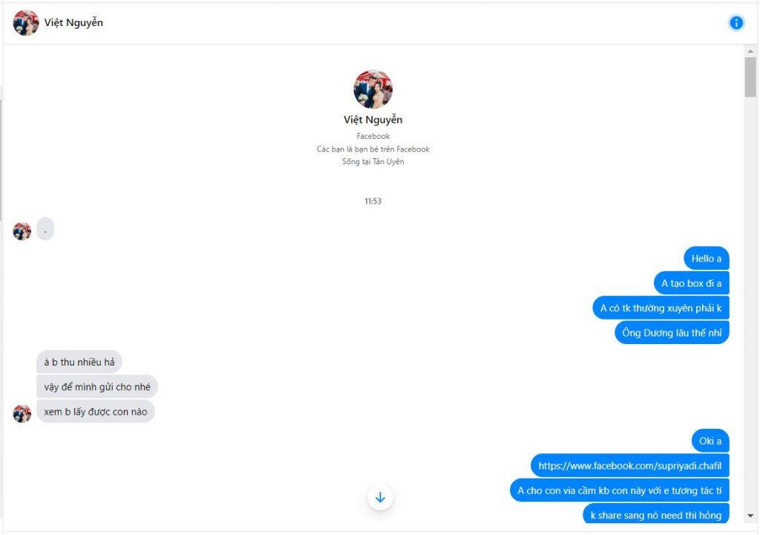Select the 'Hello a' message bubble
This screenshot has width=760, height=535.
(707, 259)
